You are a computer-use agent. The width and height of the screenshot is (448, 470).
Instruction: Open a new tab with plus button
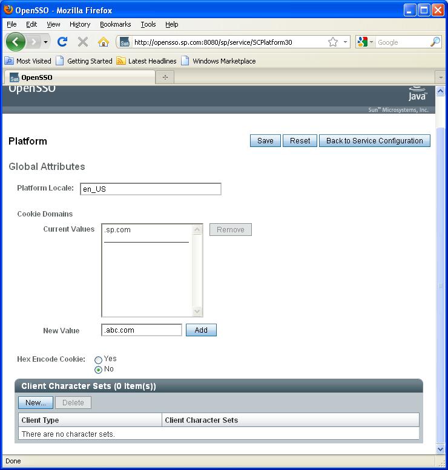pos(165,77)
